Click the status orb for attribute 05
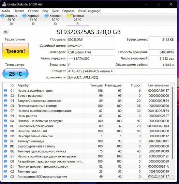179x184 pixels. [5, 106]
